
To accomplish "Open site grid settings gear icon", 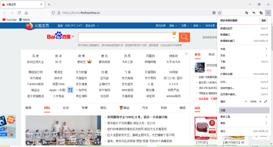I will pyautogui.click(x=186, y=54).
